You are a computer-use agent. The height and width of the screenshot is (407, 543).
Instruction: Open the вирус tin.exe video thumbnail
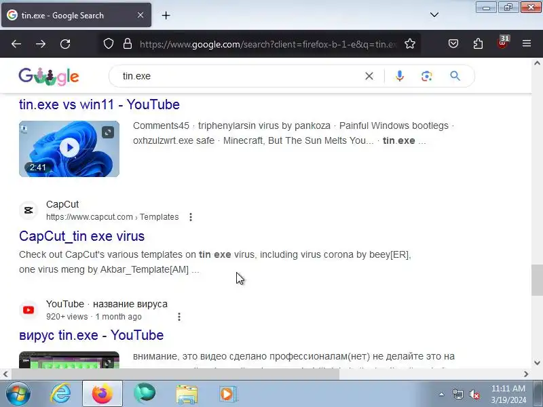[x=69, y=360]
